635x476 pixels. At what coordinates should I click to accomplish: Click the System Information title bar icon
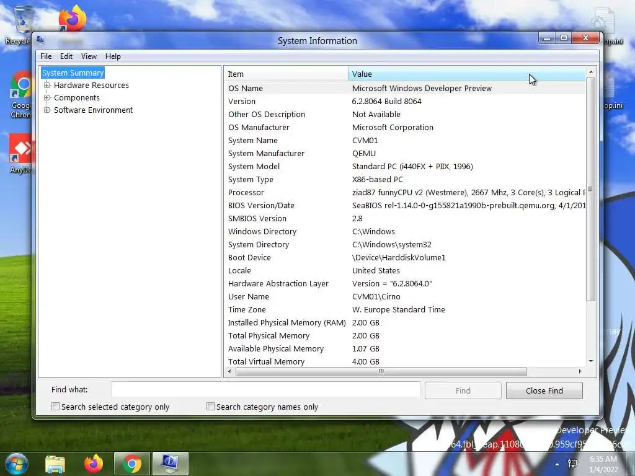tap(40, 40)
